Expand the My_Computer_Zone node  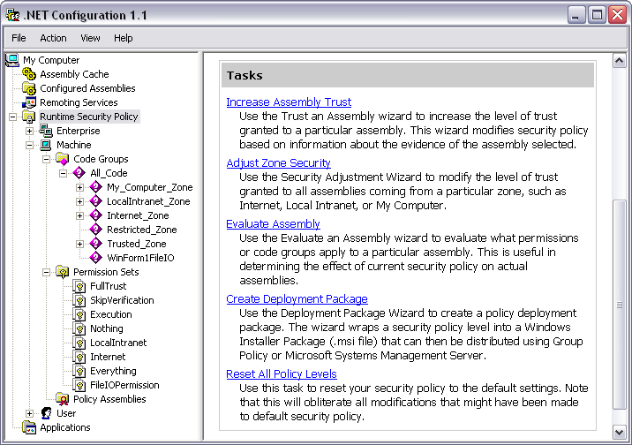79,187
